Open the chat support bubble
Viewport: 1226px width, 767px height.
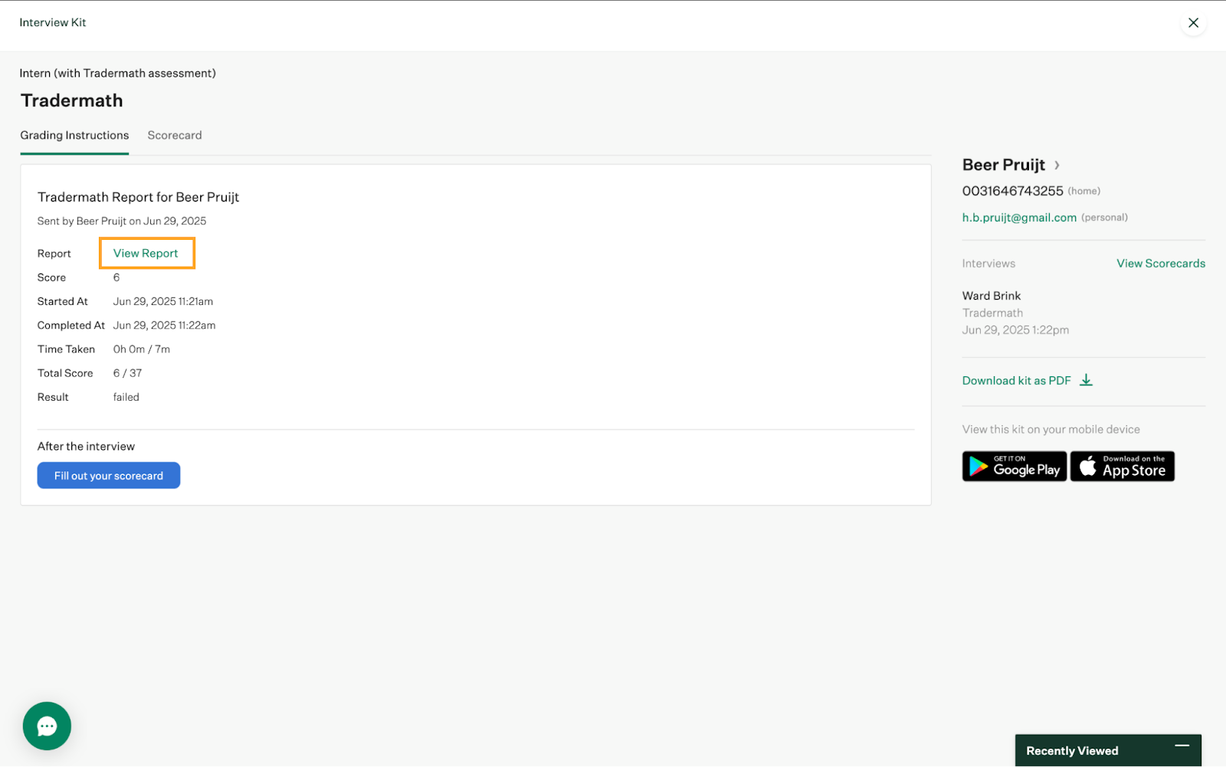pyautogui.click(x=47, y=726)
